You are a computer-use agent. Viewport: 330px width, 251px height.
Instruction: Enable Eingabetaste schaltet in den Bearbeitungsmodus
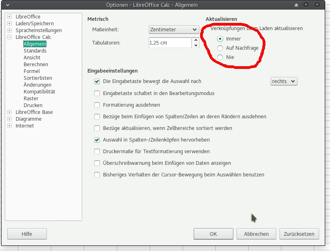97,93
